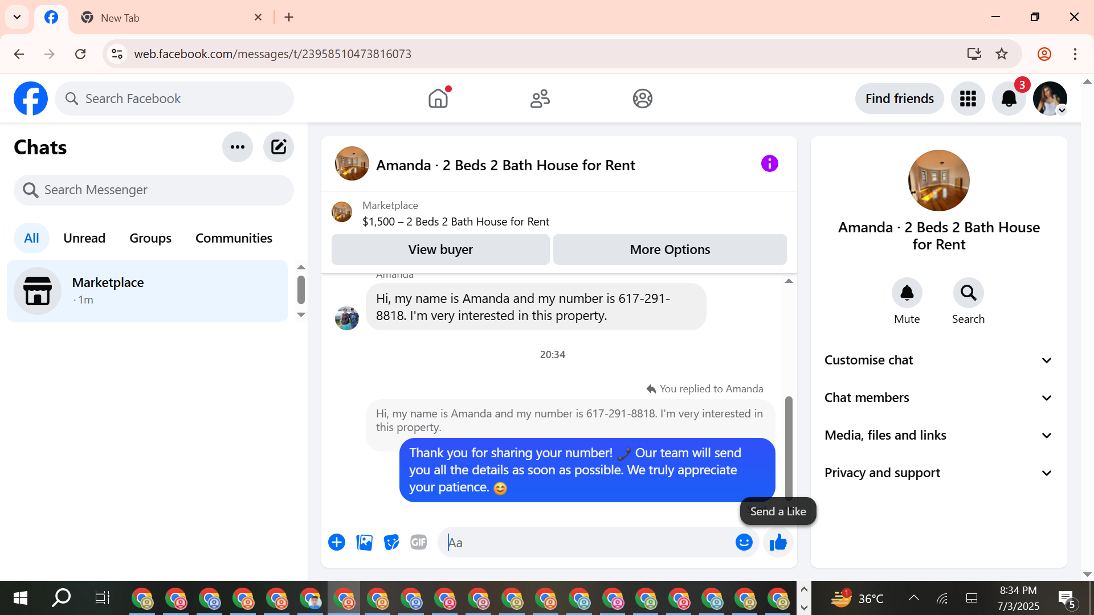Switch to Unread chats tab
Screen dimensions: 1094x615
84,238
